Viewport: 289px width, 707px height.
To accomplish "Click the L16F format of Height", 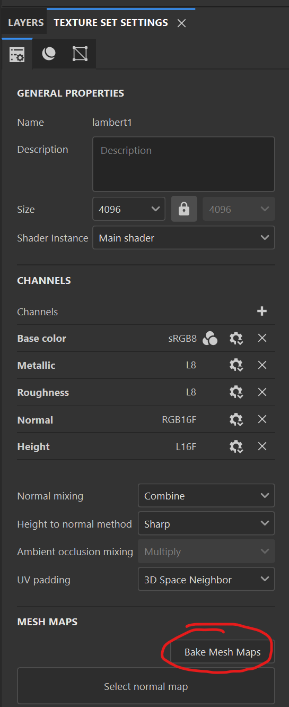I will coord(186,446).
